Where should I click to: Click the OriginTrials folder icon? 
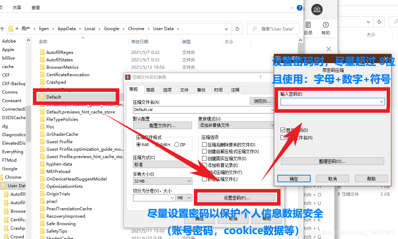pyautogui.click(x=42, y=194)
